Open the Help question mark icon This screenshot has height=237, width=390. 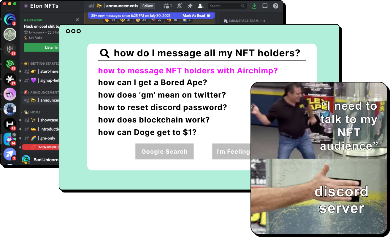click(x=276, y=6)
